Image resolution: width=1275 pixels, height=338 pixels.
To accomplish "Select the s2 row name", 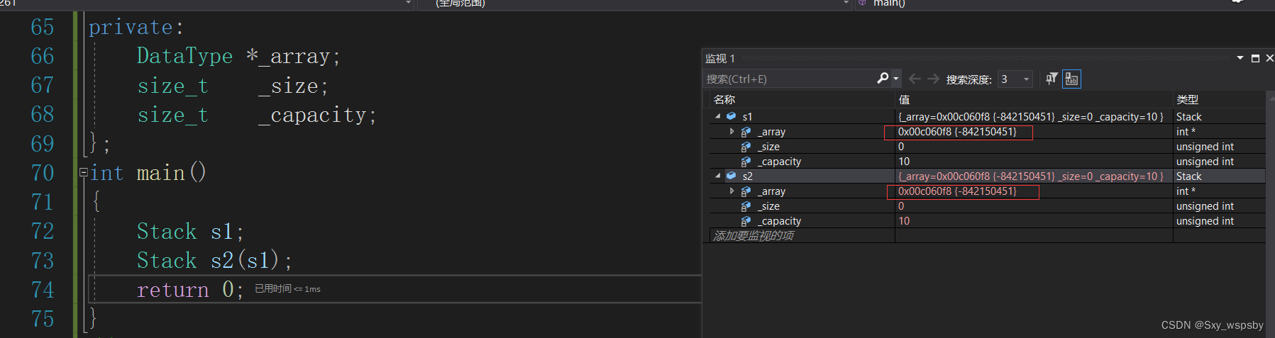I will (747, 176).
